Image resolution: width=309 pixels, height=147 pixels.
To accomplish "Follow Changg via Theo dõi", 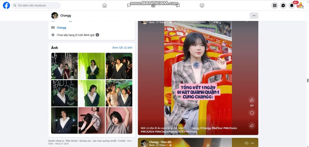I will coord(166,142).
